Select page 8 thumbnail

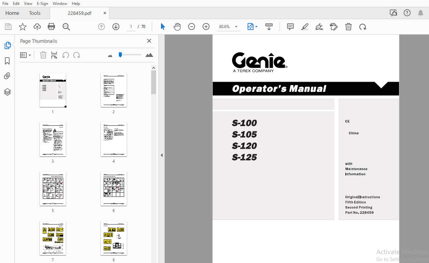pos(114,238)
